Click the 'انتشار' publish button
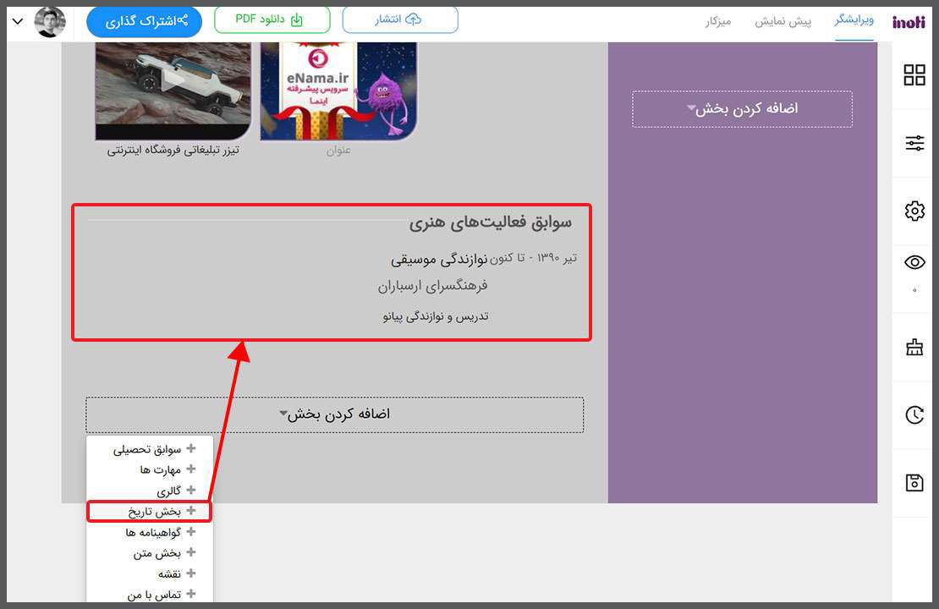 (x=400, y=19)
